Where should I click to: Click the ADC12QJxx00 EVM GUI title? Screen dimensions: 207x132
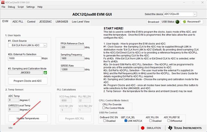pos(92,14)
